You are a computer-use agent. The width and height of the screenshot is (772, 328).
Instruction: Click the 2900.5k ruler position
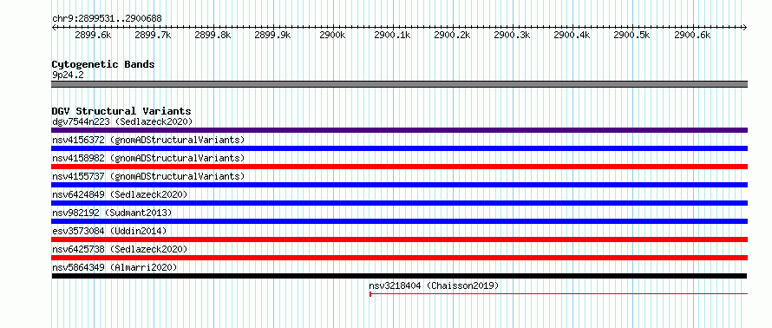[631, 35]
